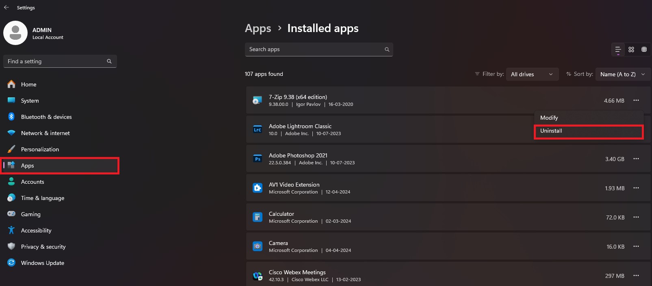Click the Installed apps heading
The width and height of the screenshot is (652, 286).
323,28
